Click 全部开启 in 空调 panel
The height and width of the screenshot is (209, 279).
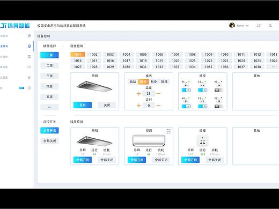[137, 160]
